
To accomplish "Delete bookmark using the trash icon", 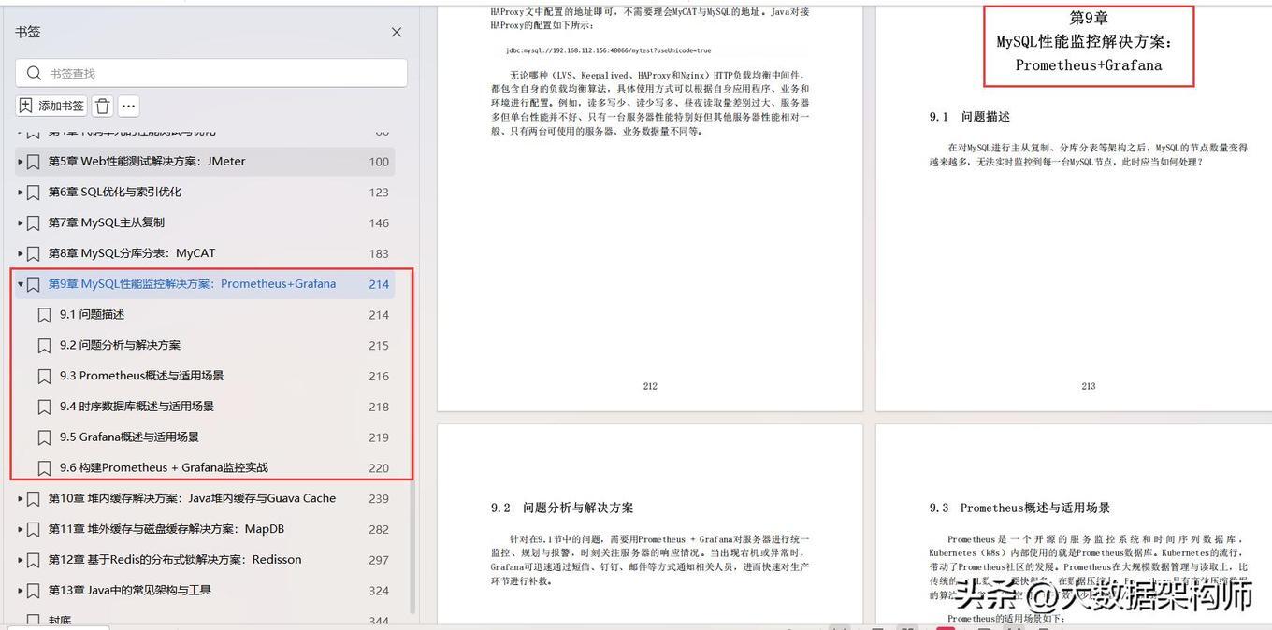I will [x=103, y=106].
